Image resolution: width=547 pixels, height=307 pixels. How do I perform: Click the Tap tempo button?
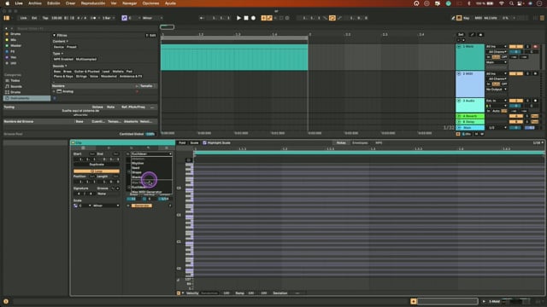pyautogui.click(x=45, y=18)
